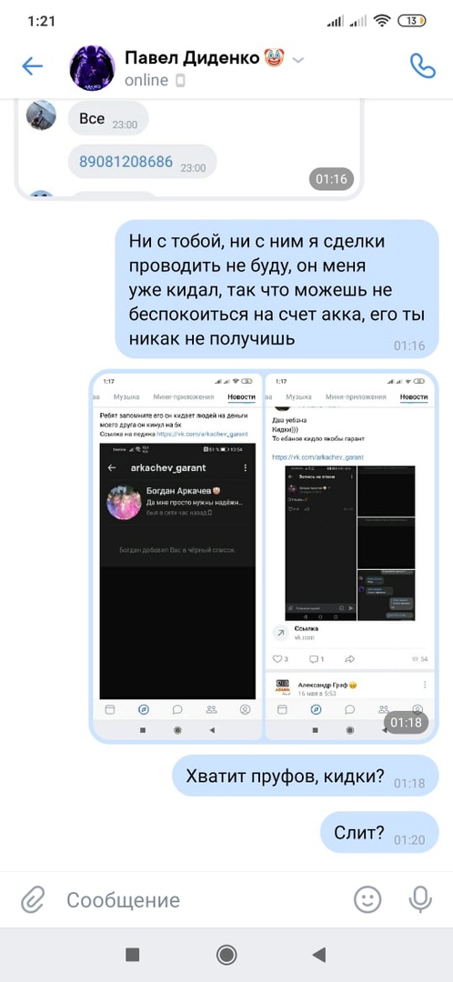Tap the microphone voice message icon
Screen dimensions: 453x982
pos(420,900)
